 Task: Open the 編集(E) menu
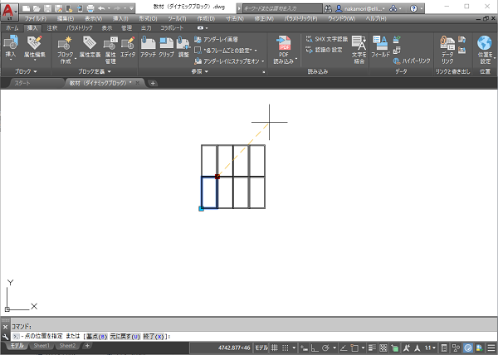[x=65, y=19]
